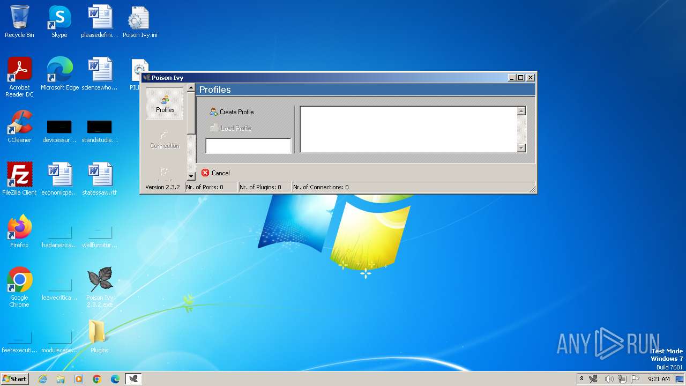Open the volume speaker tray icon

pos(609,379)
